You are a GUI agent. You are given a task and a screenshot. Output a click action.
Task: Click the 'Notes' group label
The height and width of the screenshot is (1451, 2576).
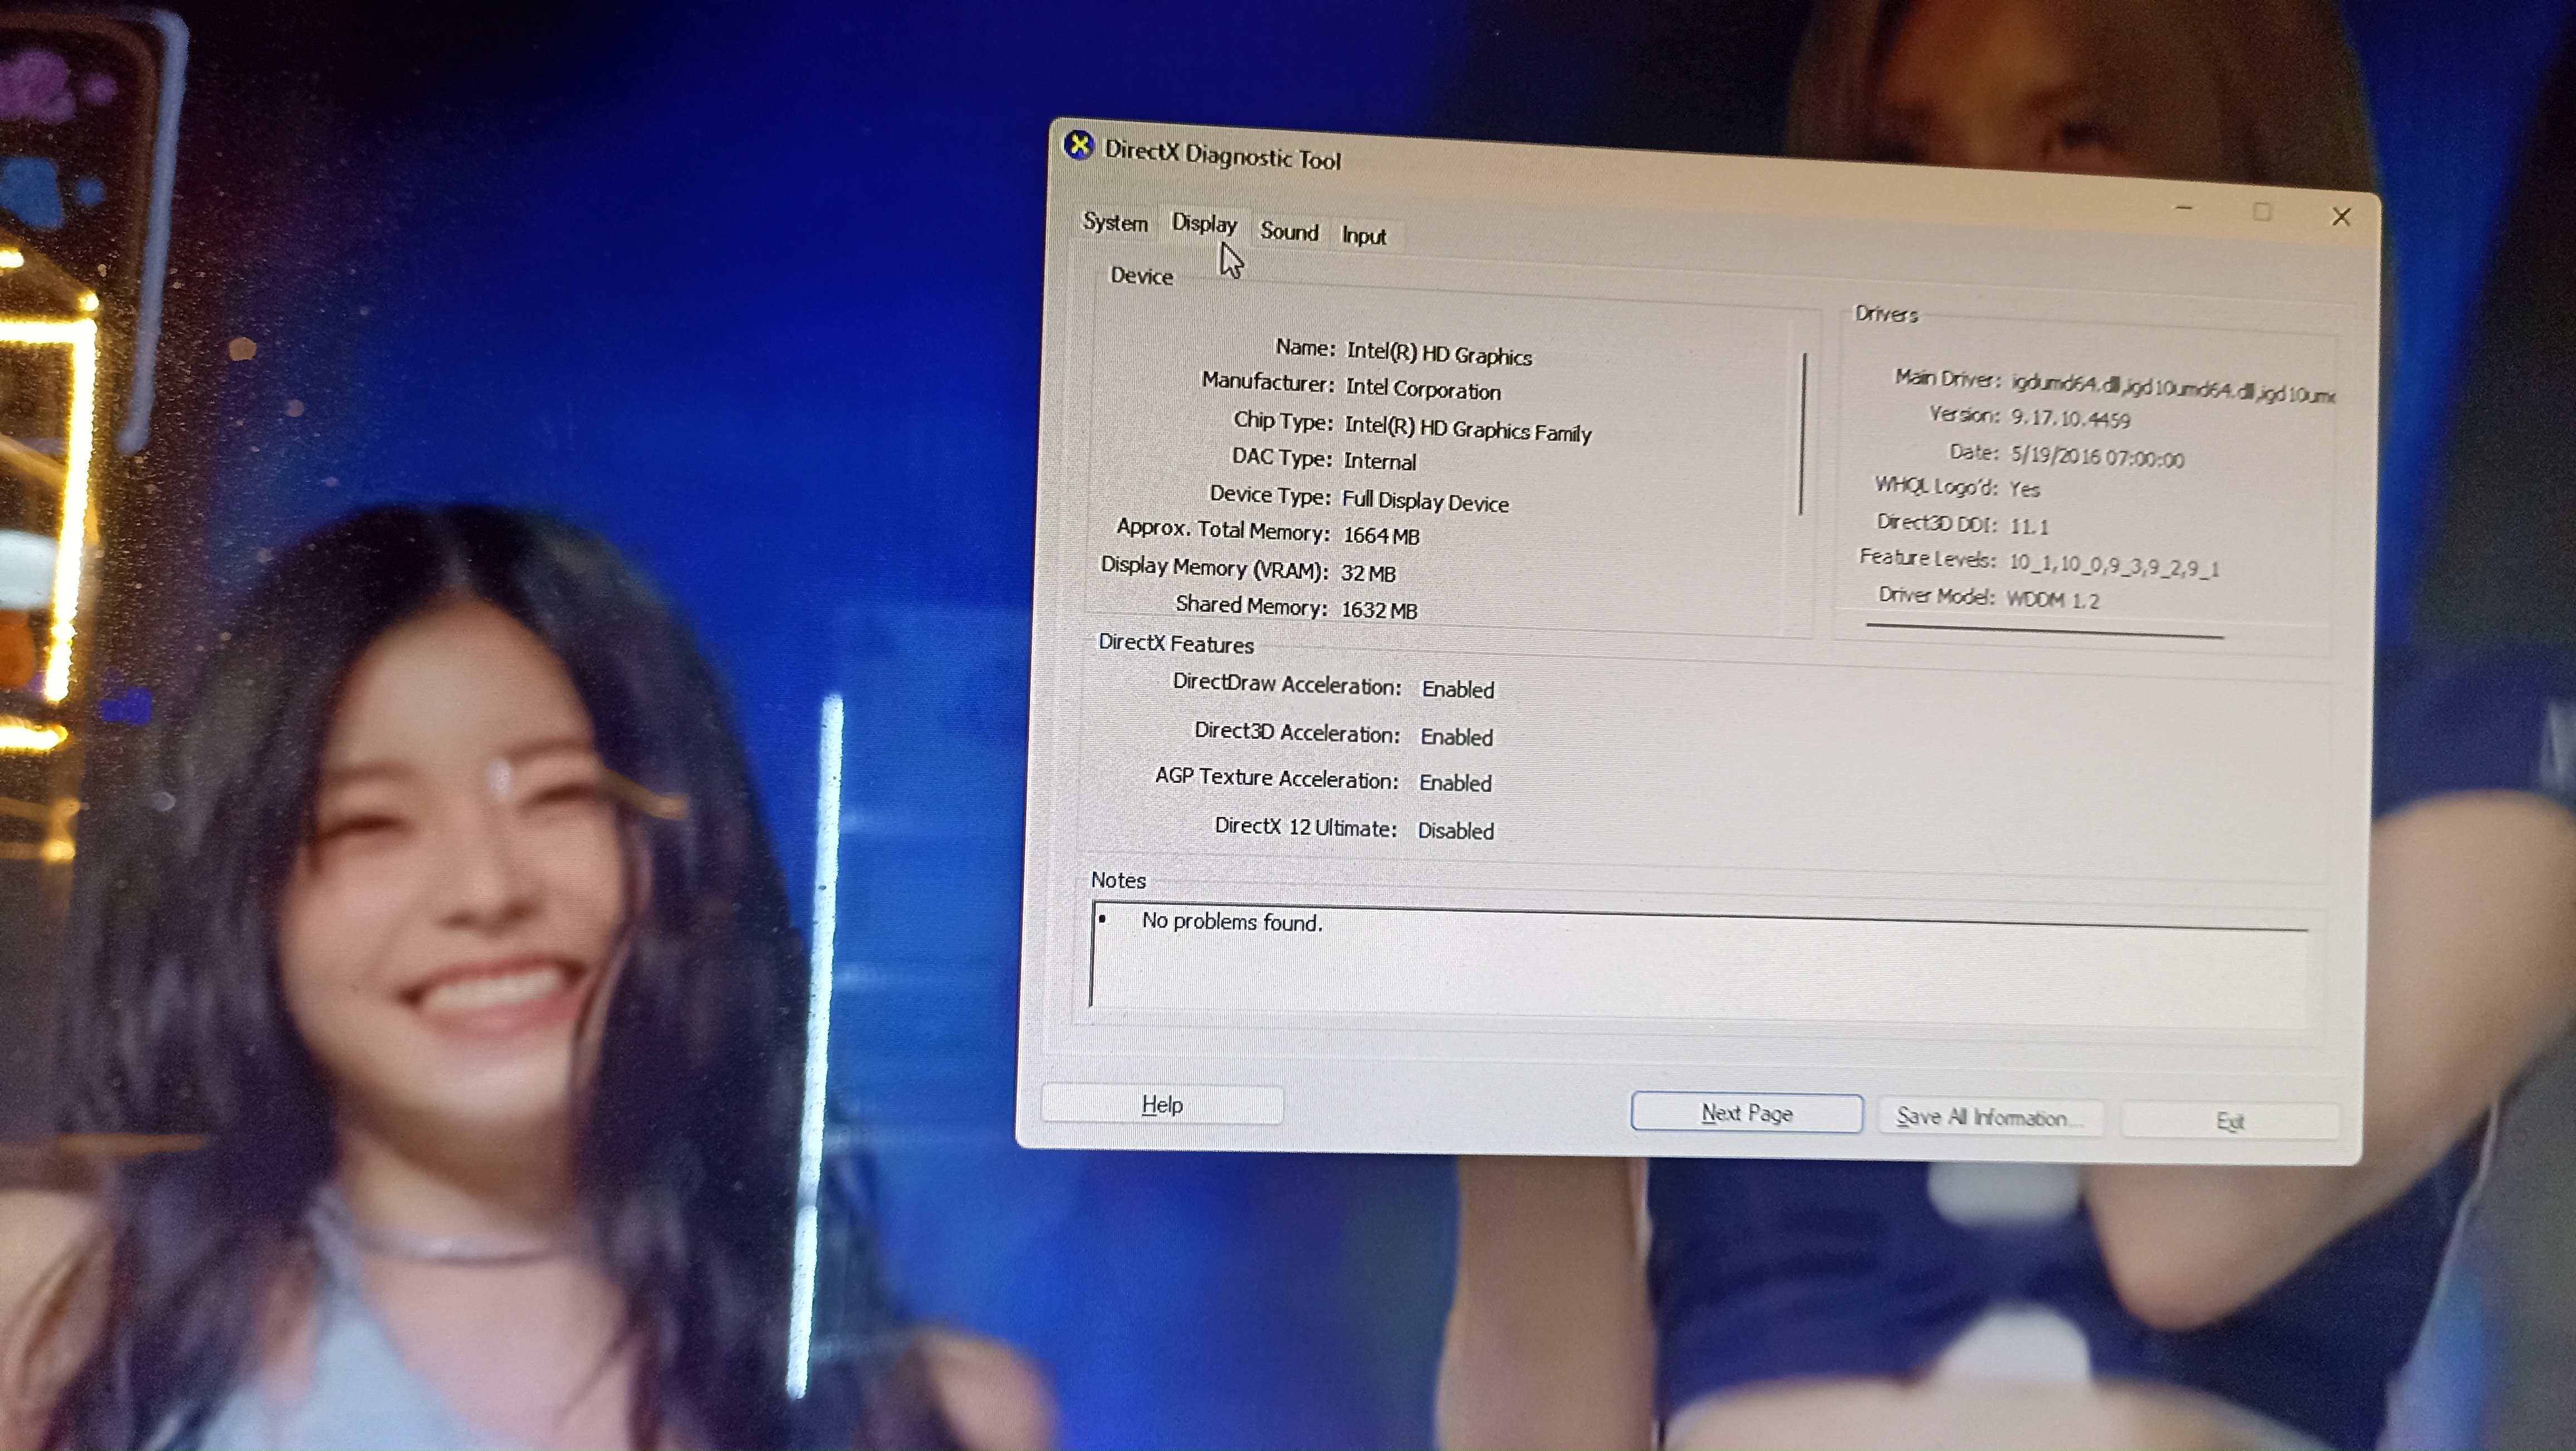(1118, 880)
